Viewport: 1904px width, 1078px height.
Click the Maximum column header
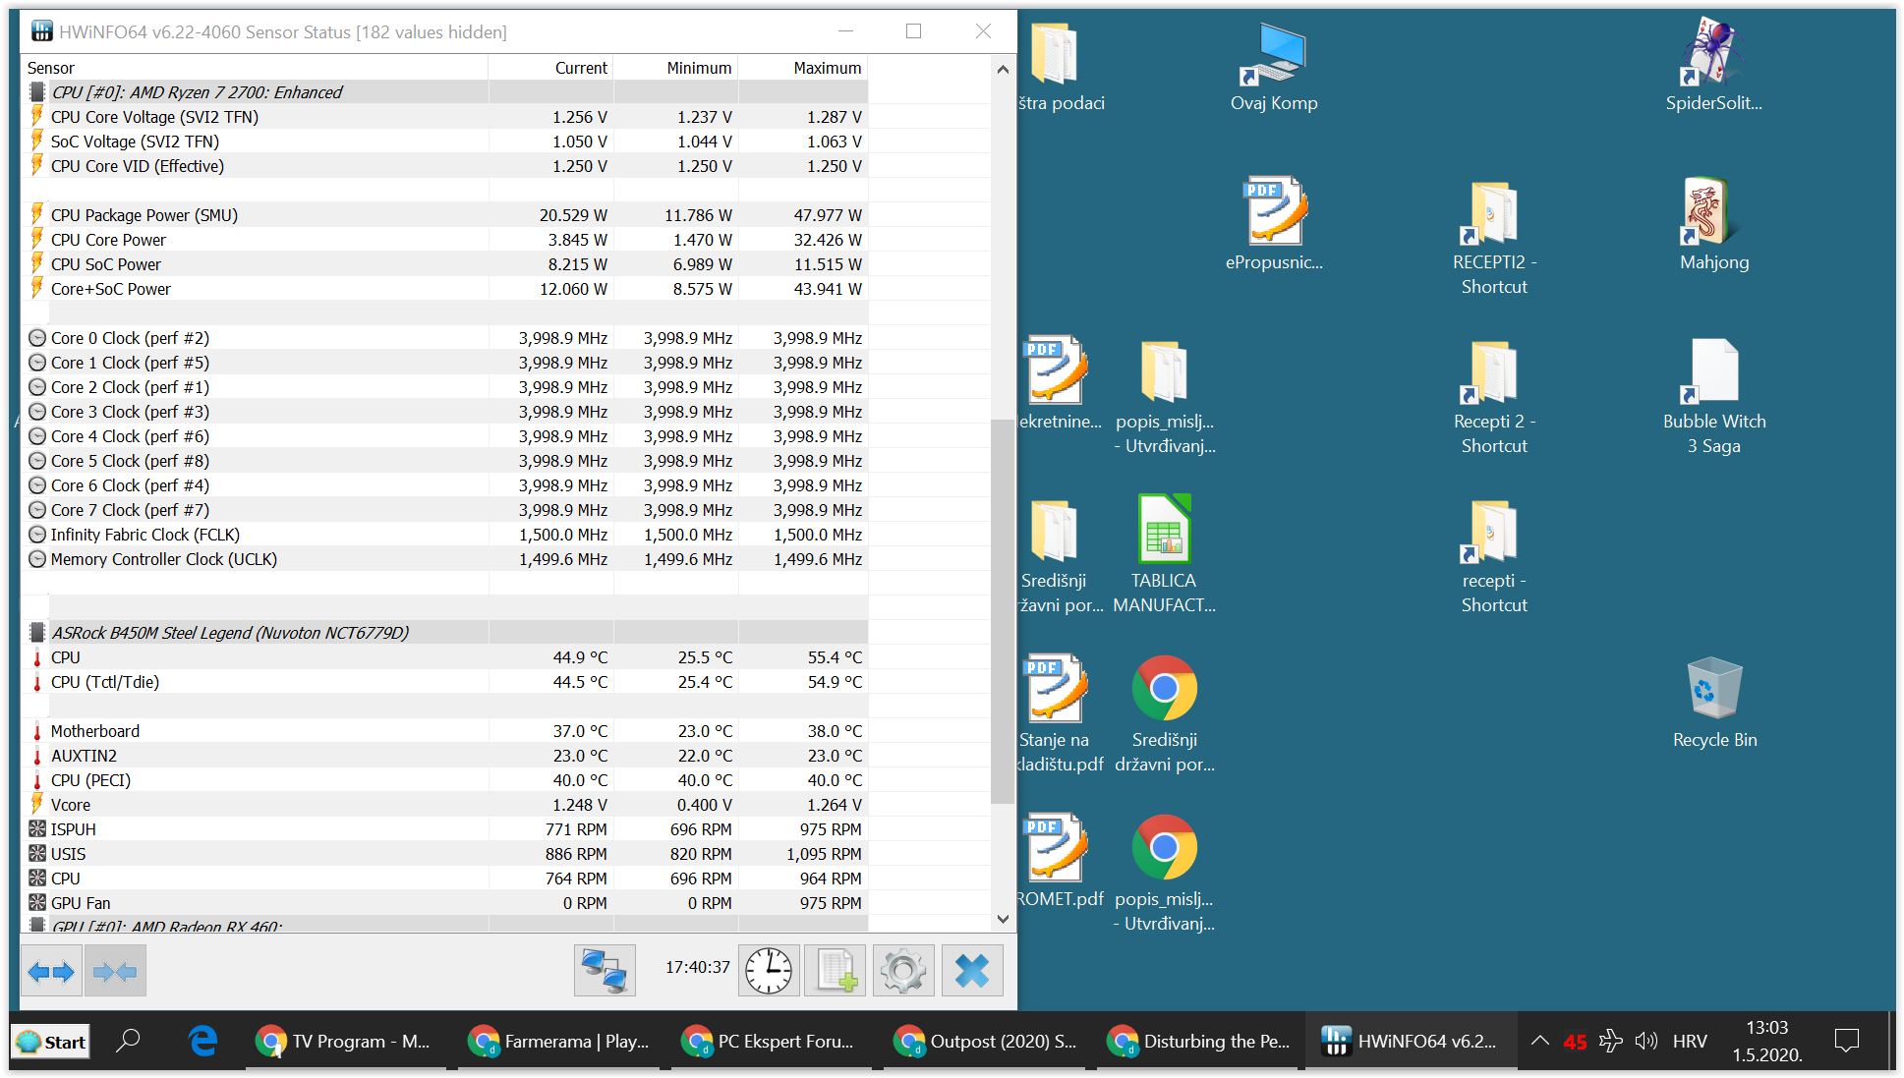[827, 68]
